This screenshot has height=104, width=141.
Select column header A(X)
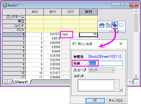[35, 12]
